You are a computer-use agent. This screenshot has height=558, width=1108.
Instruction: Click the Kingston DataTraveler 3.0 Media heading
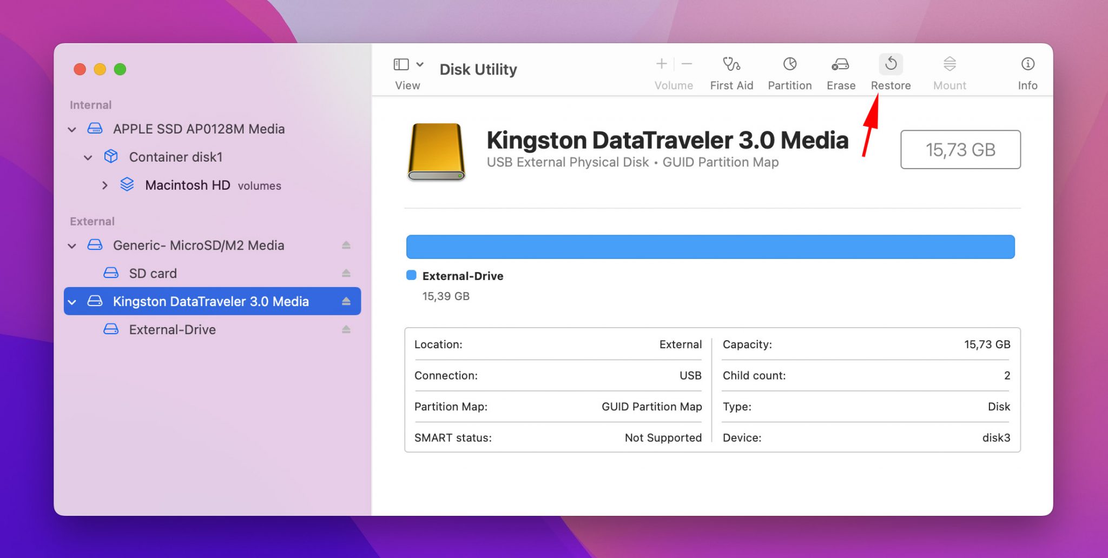(667, 140)
